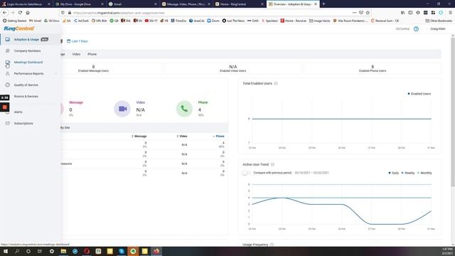Click the browser back button
Screen dimensions: 455x256
tap(5, 13)
